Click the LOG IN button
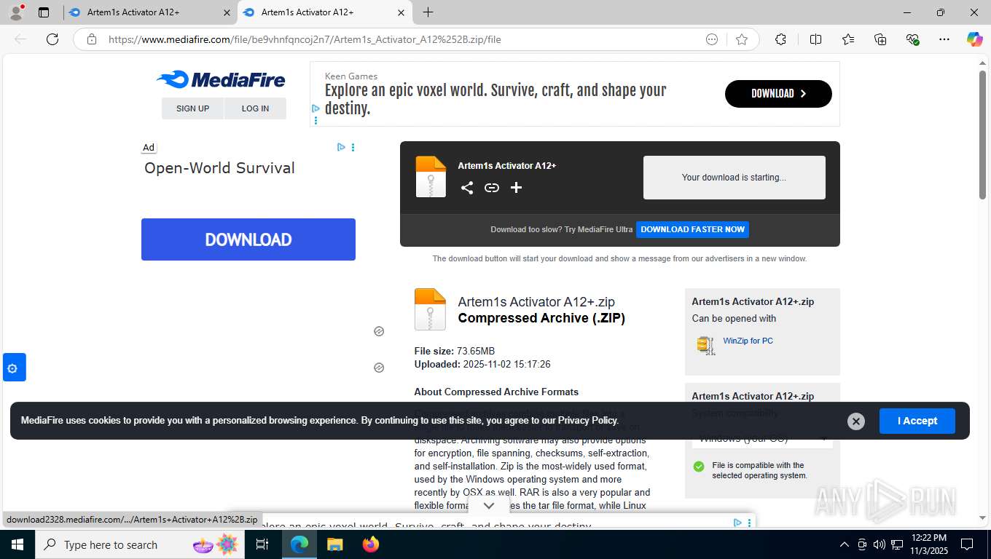 point(255,108)
